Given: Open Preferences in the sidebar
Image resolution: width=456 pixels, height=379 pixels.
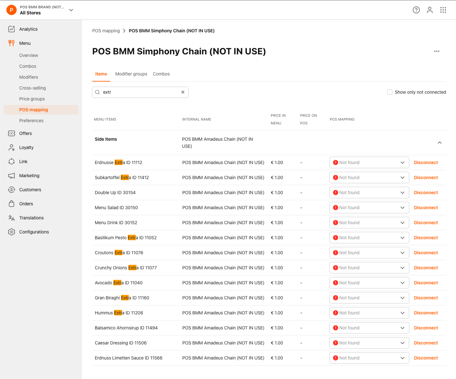Looking at the screenshot, I should [x=31, y=121].
